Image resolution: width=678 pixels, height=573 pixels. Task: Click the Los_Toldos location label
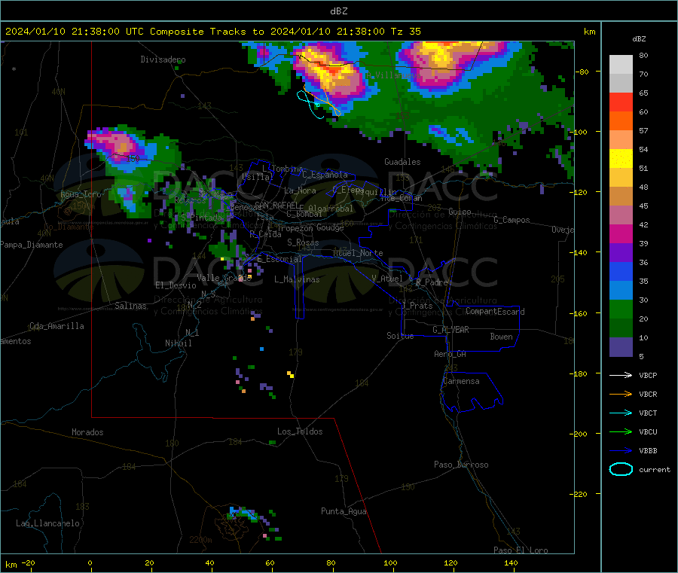pos(300,431)
